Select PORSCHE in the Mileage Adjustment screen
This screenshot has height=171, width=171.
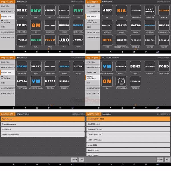click(x=135, y=81)
